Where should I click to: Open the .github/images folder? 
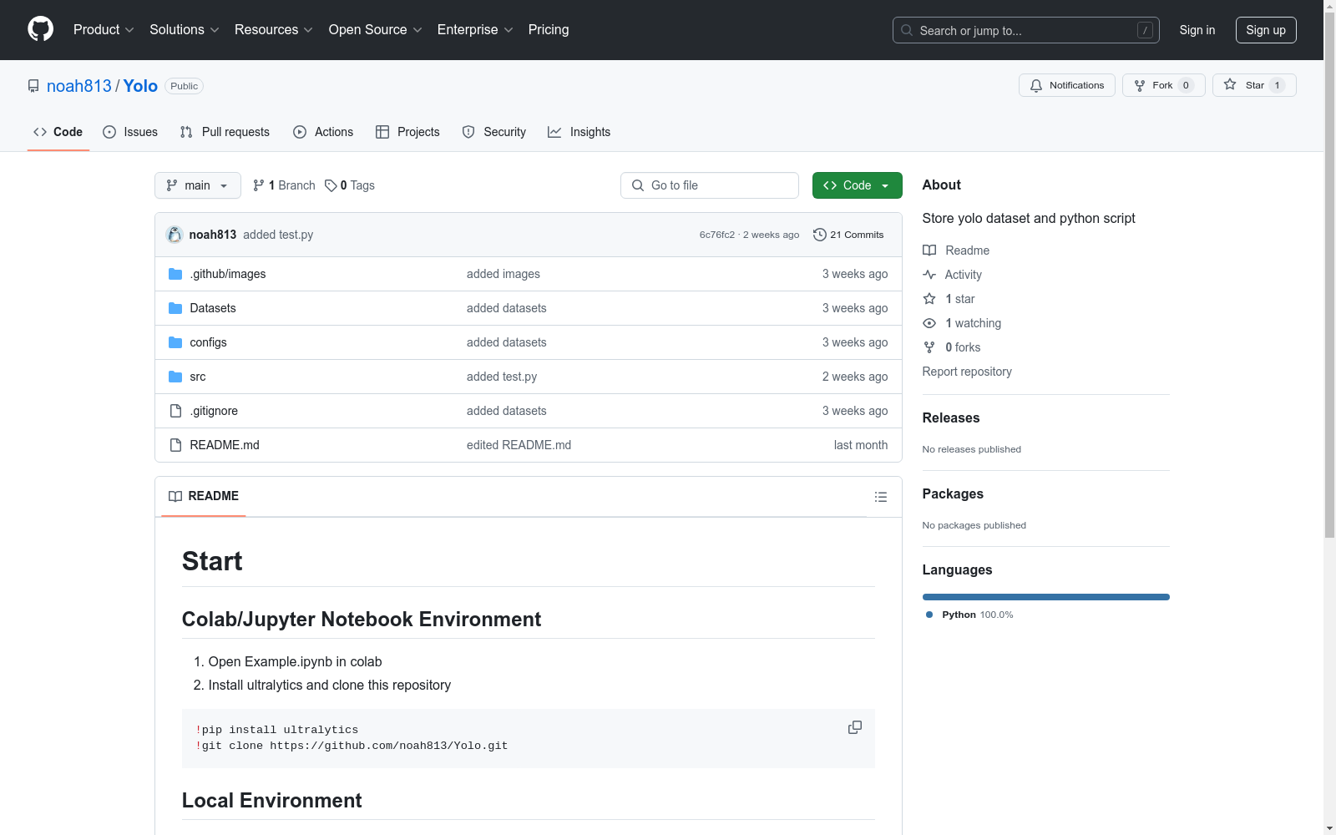coord(228,274)
